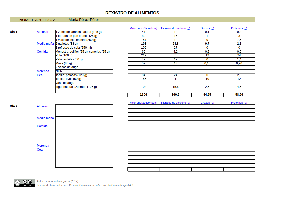This screenshot has width=281, height=198.
Task: Open the license text 'Licenza Creative Commons Recoñecemento'
Action: coord(85,185)
